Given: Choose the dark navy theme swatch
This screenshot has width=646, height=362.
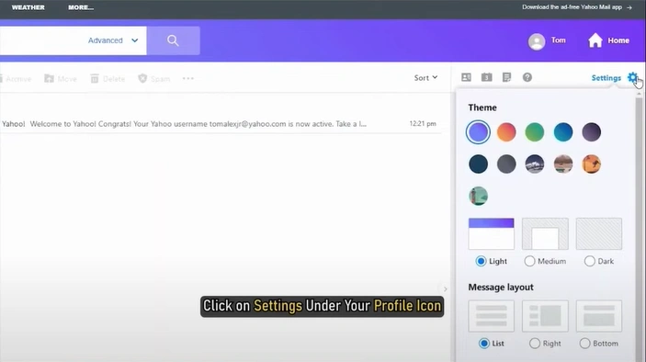Looking at the screenshot, I should (478, 164).
